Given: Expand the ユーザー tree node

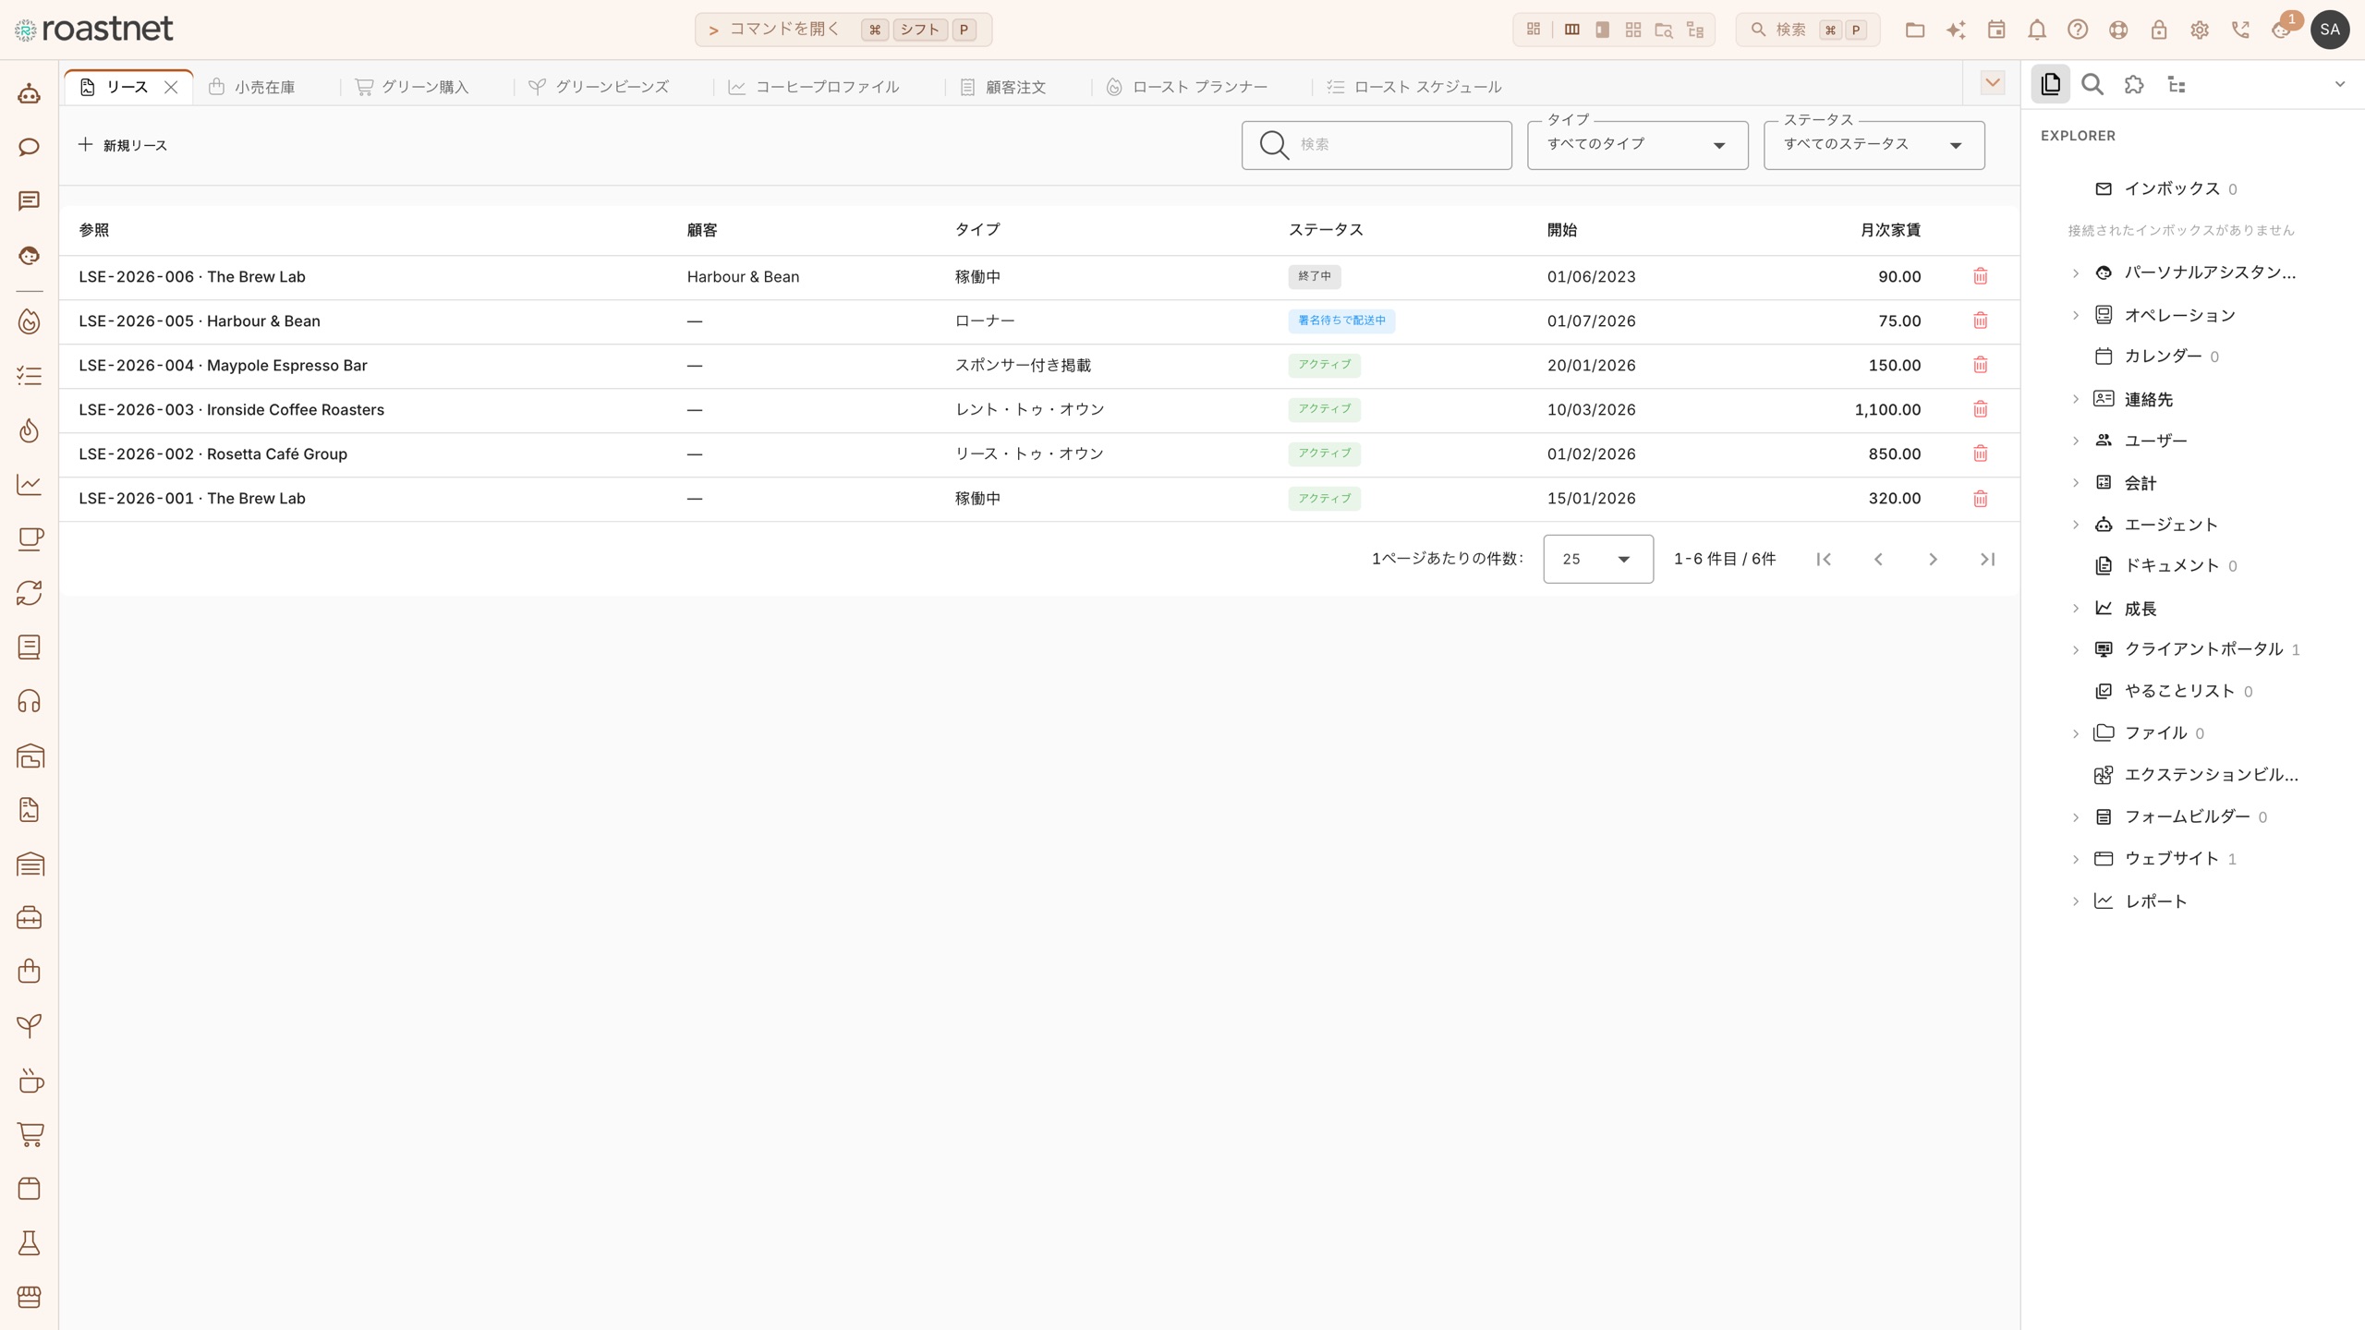Looking at the screenshot, I should pos(2076,441).
